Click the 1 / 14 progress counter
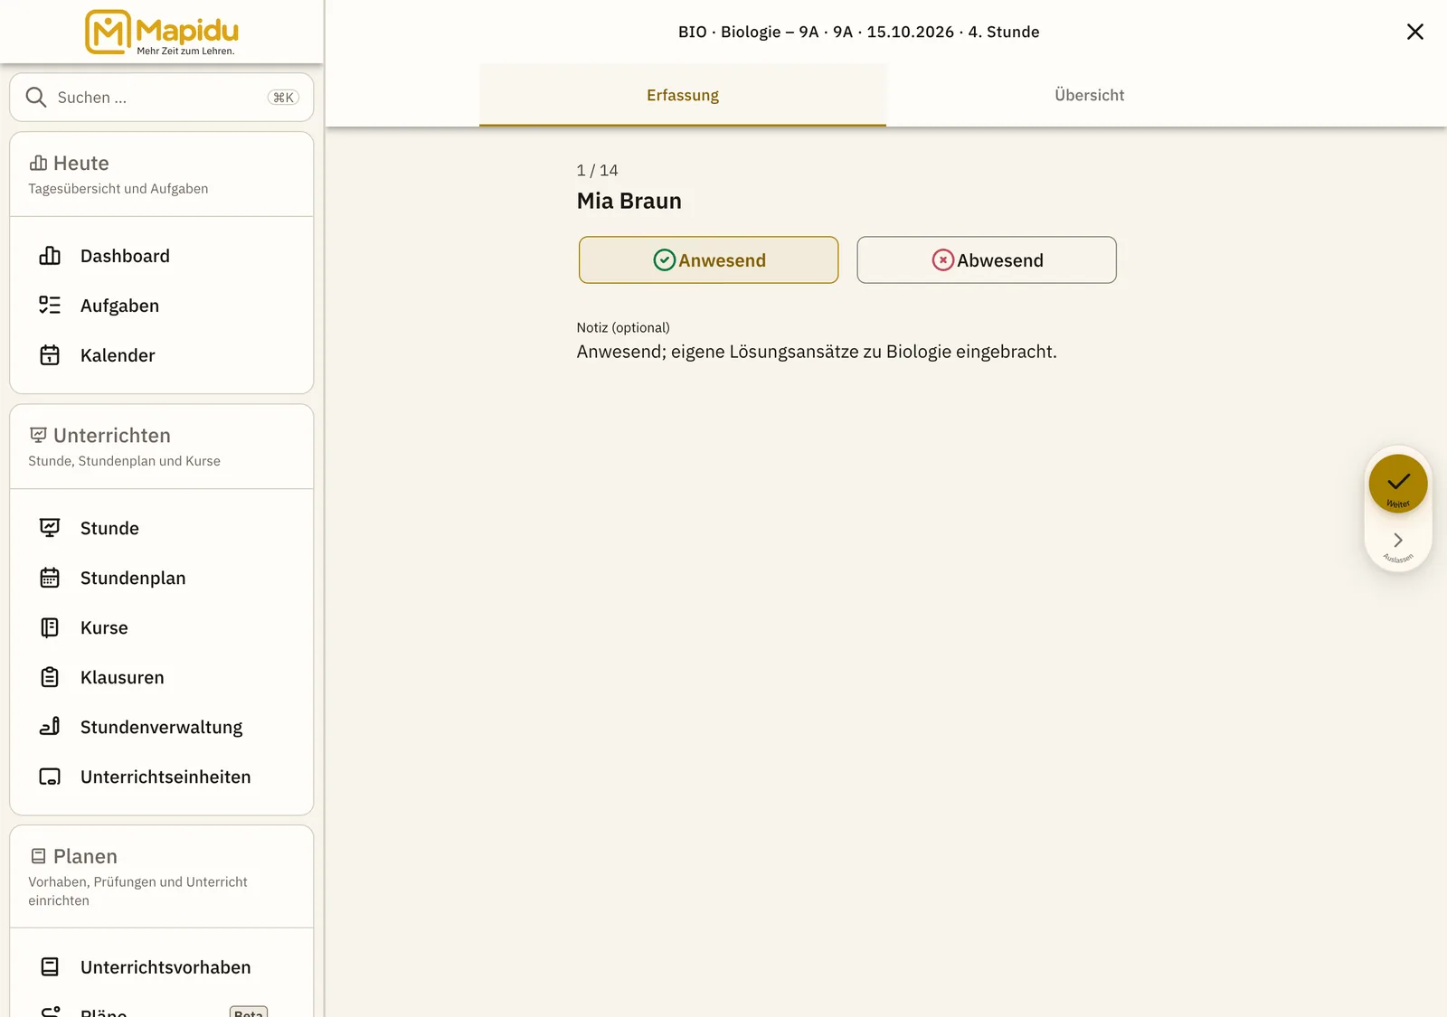Viewport: 1447px width, 1017px height. [x=598, y=170]
